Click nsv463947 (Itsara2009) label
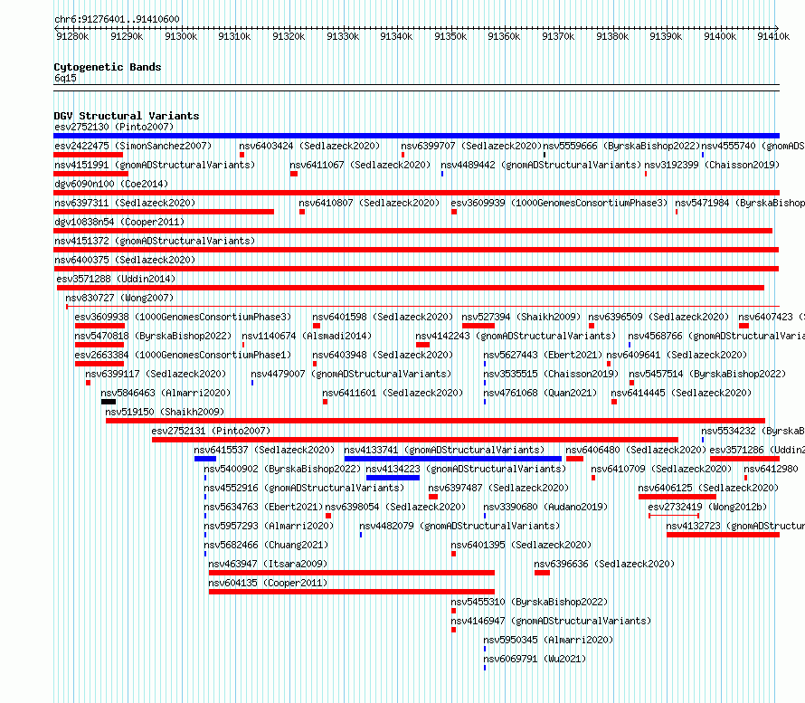805x703 pixels. 268,564
